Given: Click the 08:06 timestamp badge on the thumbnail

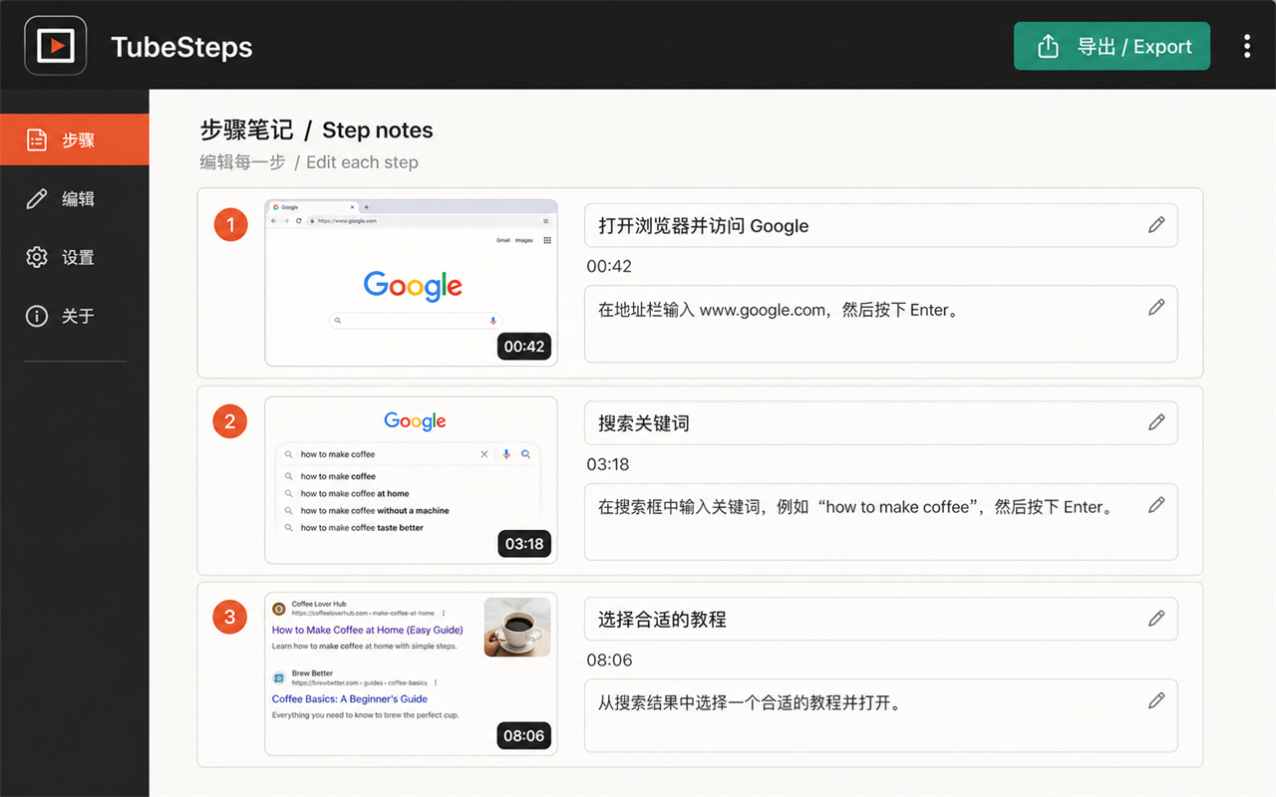Looking at the screenshot, I should [x=524, y=736].
